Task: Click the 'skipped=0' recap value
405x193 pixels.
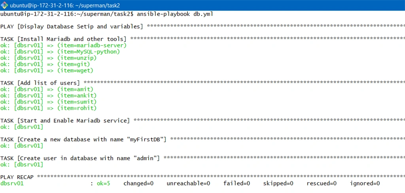Action: 278,184
